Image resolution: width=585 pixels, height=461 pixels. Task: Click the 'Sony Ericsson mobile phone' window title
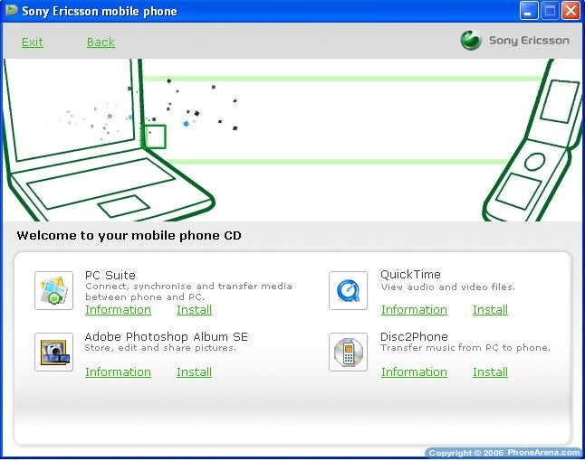click(100, 11)
